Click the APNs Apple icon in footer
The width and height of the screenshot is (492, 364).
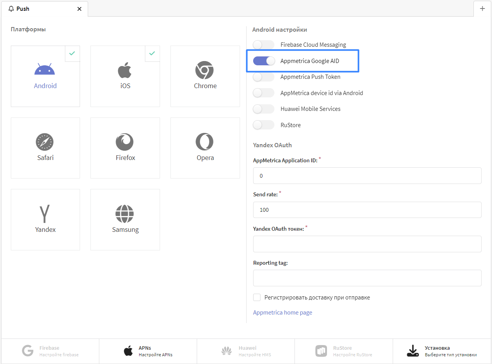click(128, 351)
